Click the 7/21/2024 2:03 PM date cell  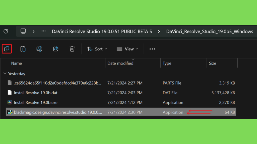point(125,93)
